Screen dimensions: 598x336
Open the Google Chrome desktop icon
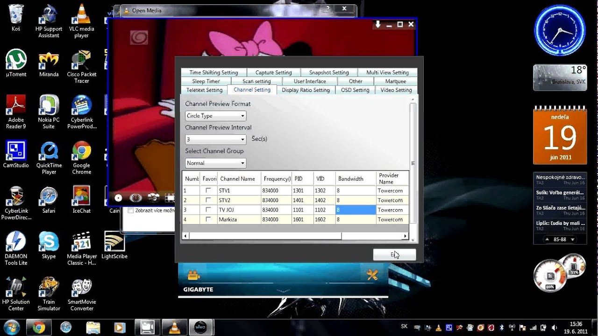click(x=81, y=158)
